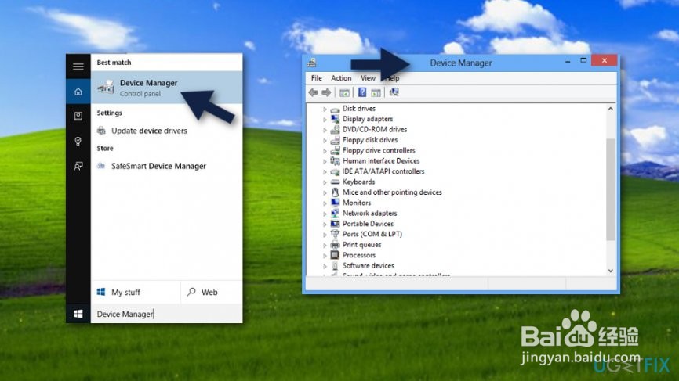
Task: Expand the Portable Devices node
Action: [325, 225]
